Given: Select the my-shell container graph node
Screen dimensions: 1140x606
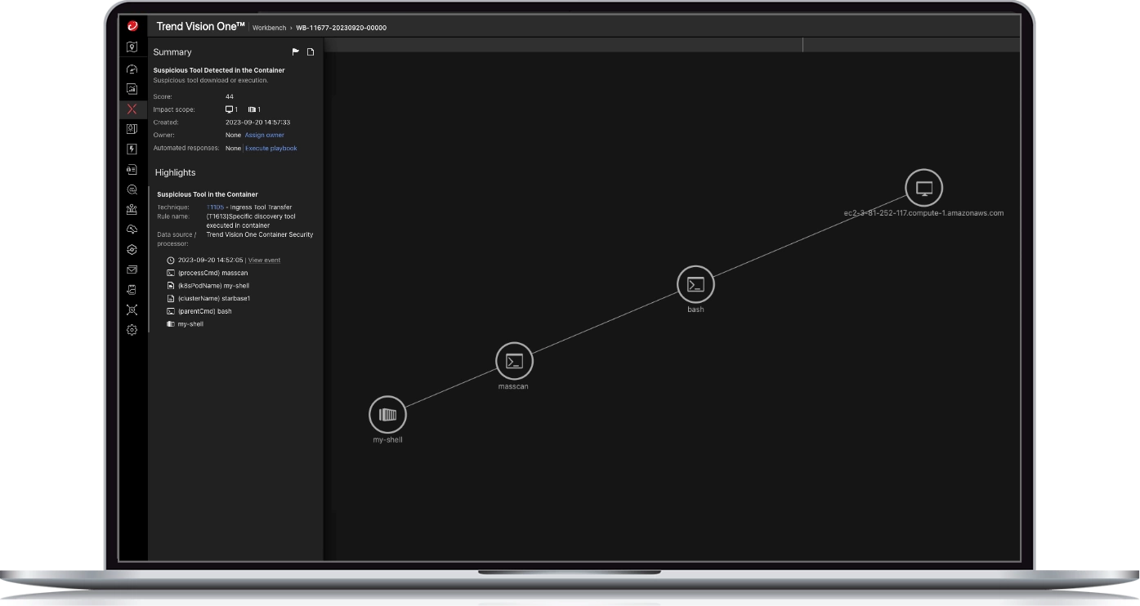Looking at the screenshot, I should click(x=387, y=415).
